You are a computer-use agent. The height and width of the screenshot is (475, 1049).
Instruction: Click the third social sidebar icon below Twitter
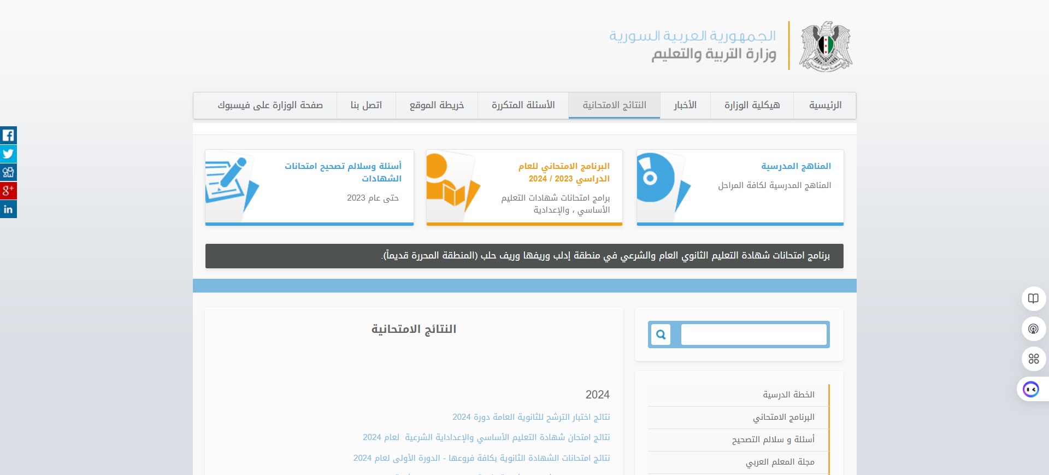(x=8, y=172)
